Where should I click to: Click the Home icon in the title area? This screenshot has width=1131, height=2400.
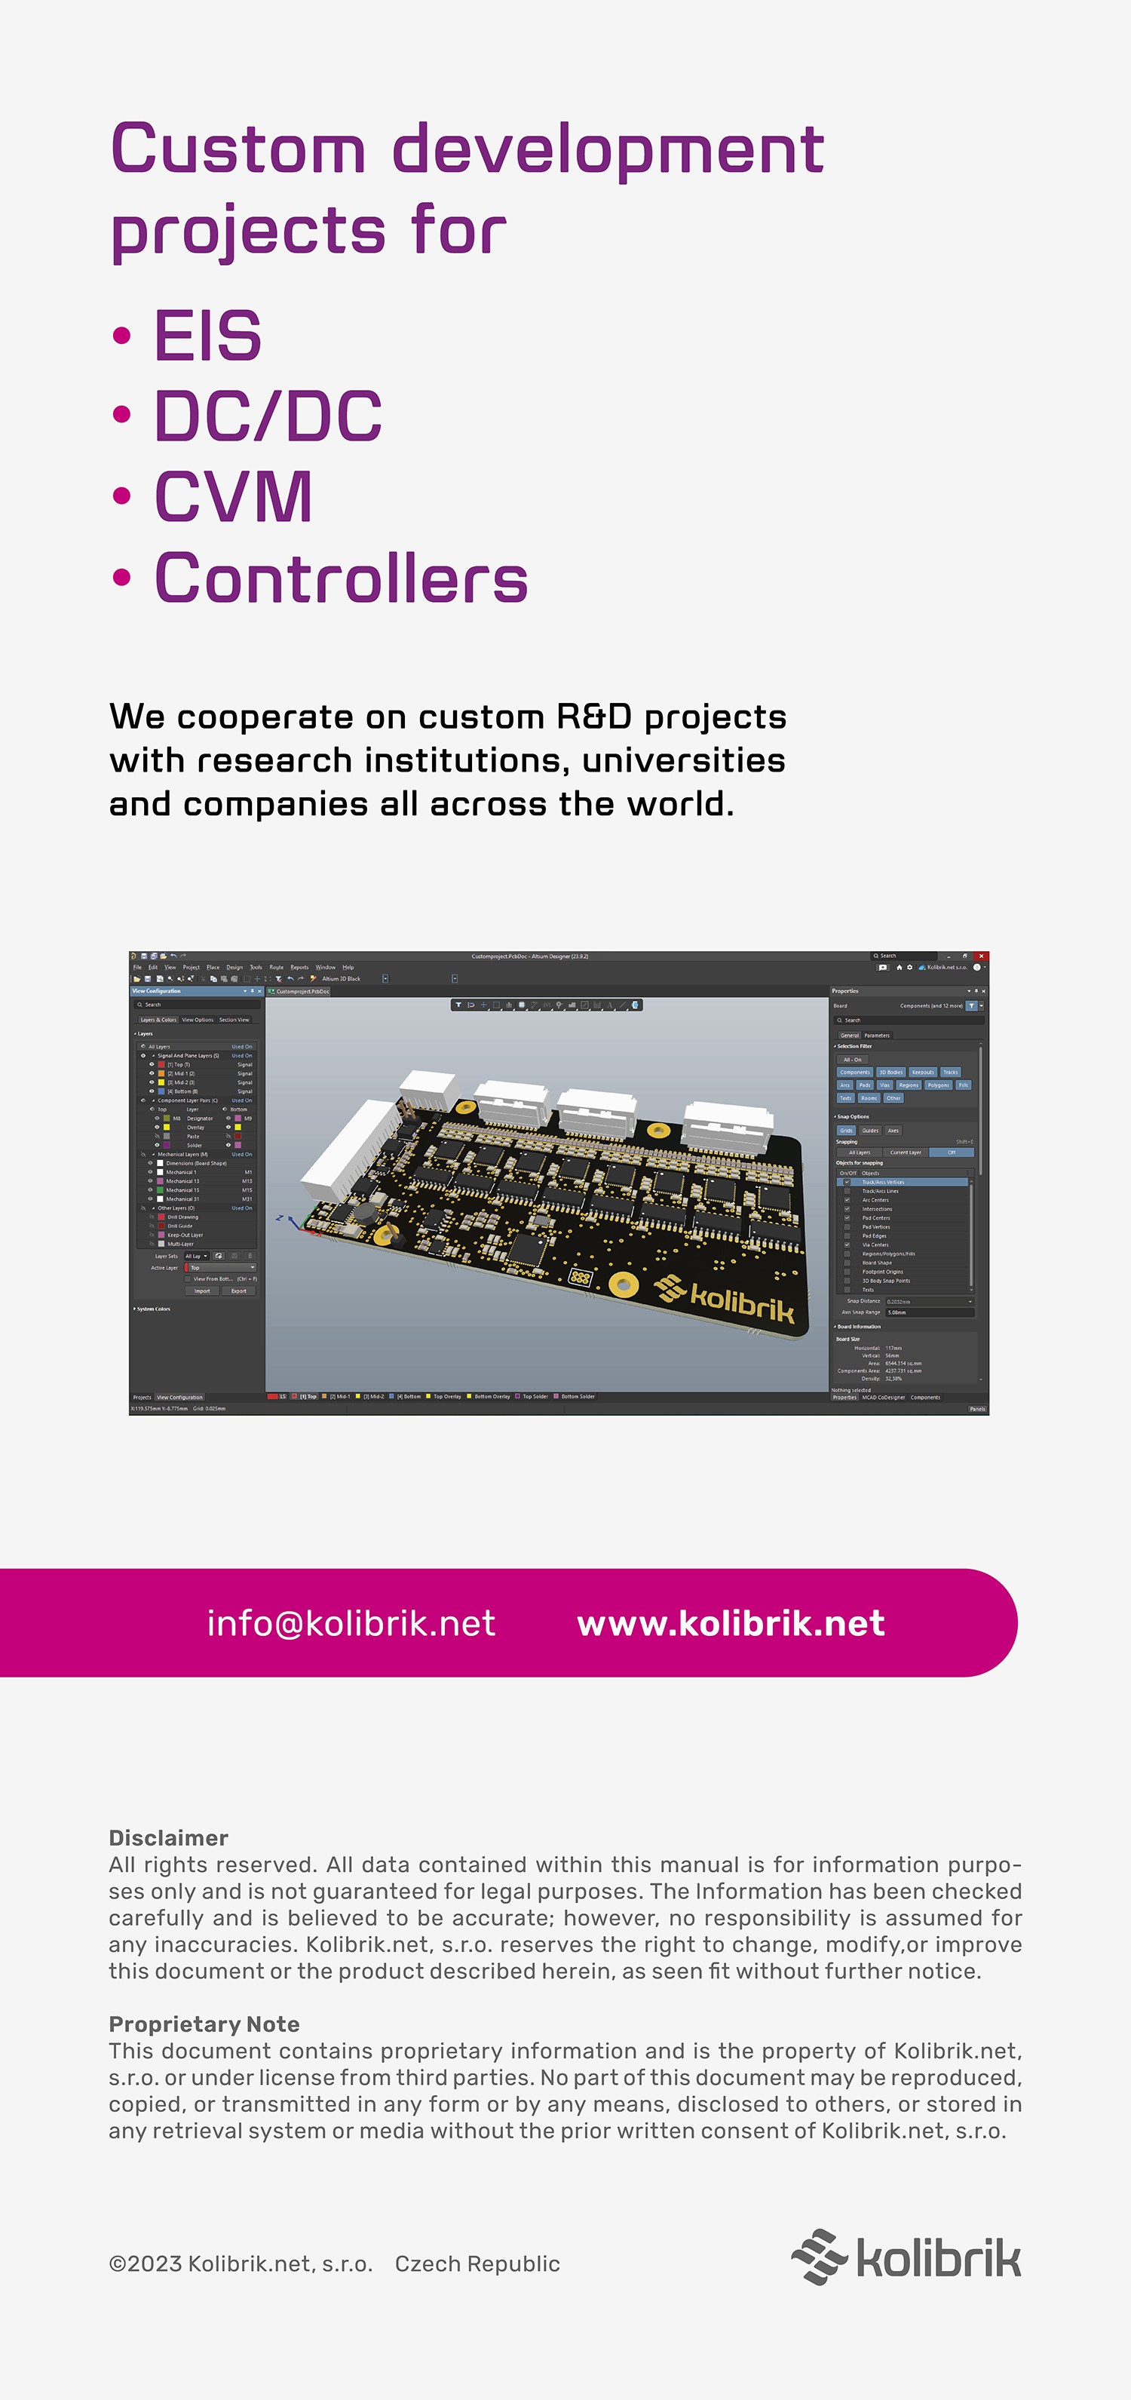(x=900, y=968)
